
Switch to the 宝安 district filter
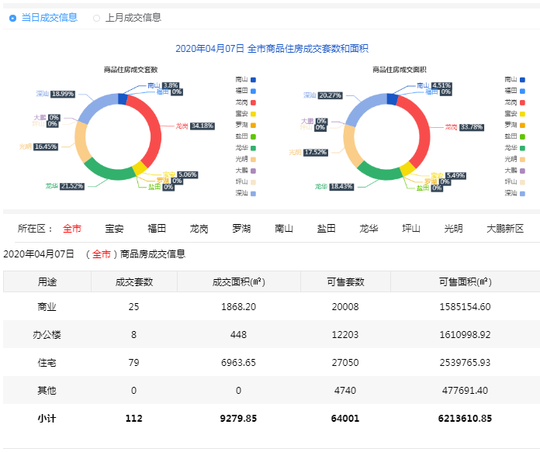(x=114, y=229)
